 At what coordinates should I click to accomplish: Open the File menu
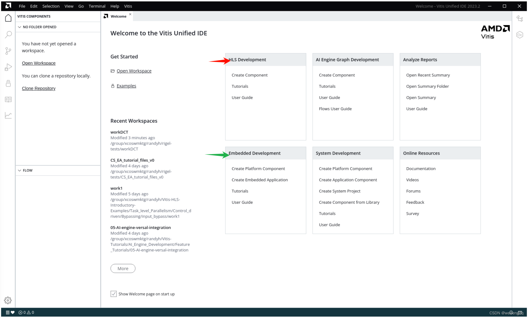22,6
